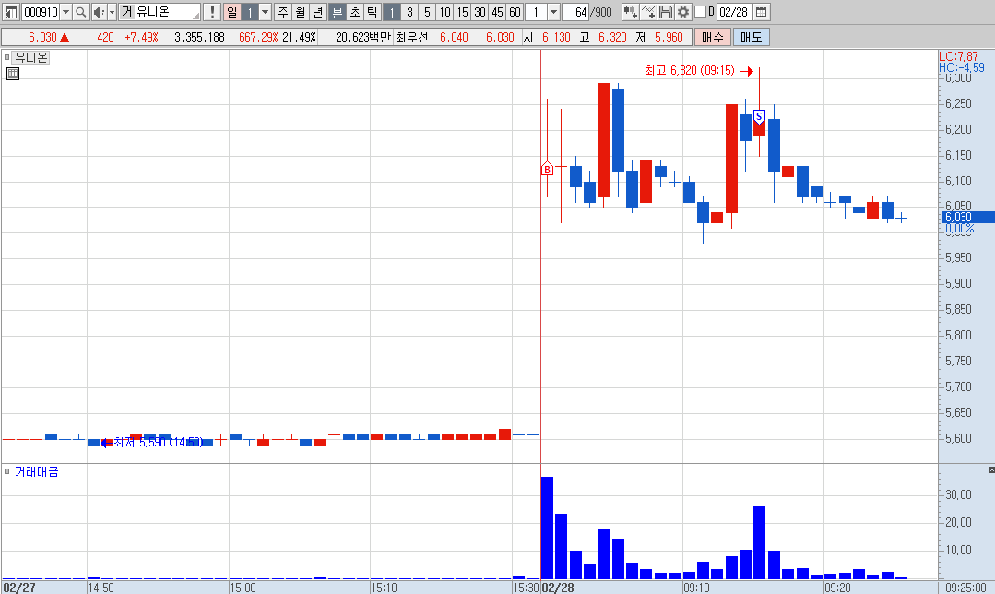Open chart settings gear icon
Viewport: 995px width, 594px height.
tap(682, 12)
